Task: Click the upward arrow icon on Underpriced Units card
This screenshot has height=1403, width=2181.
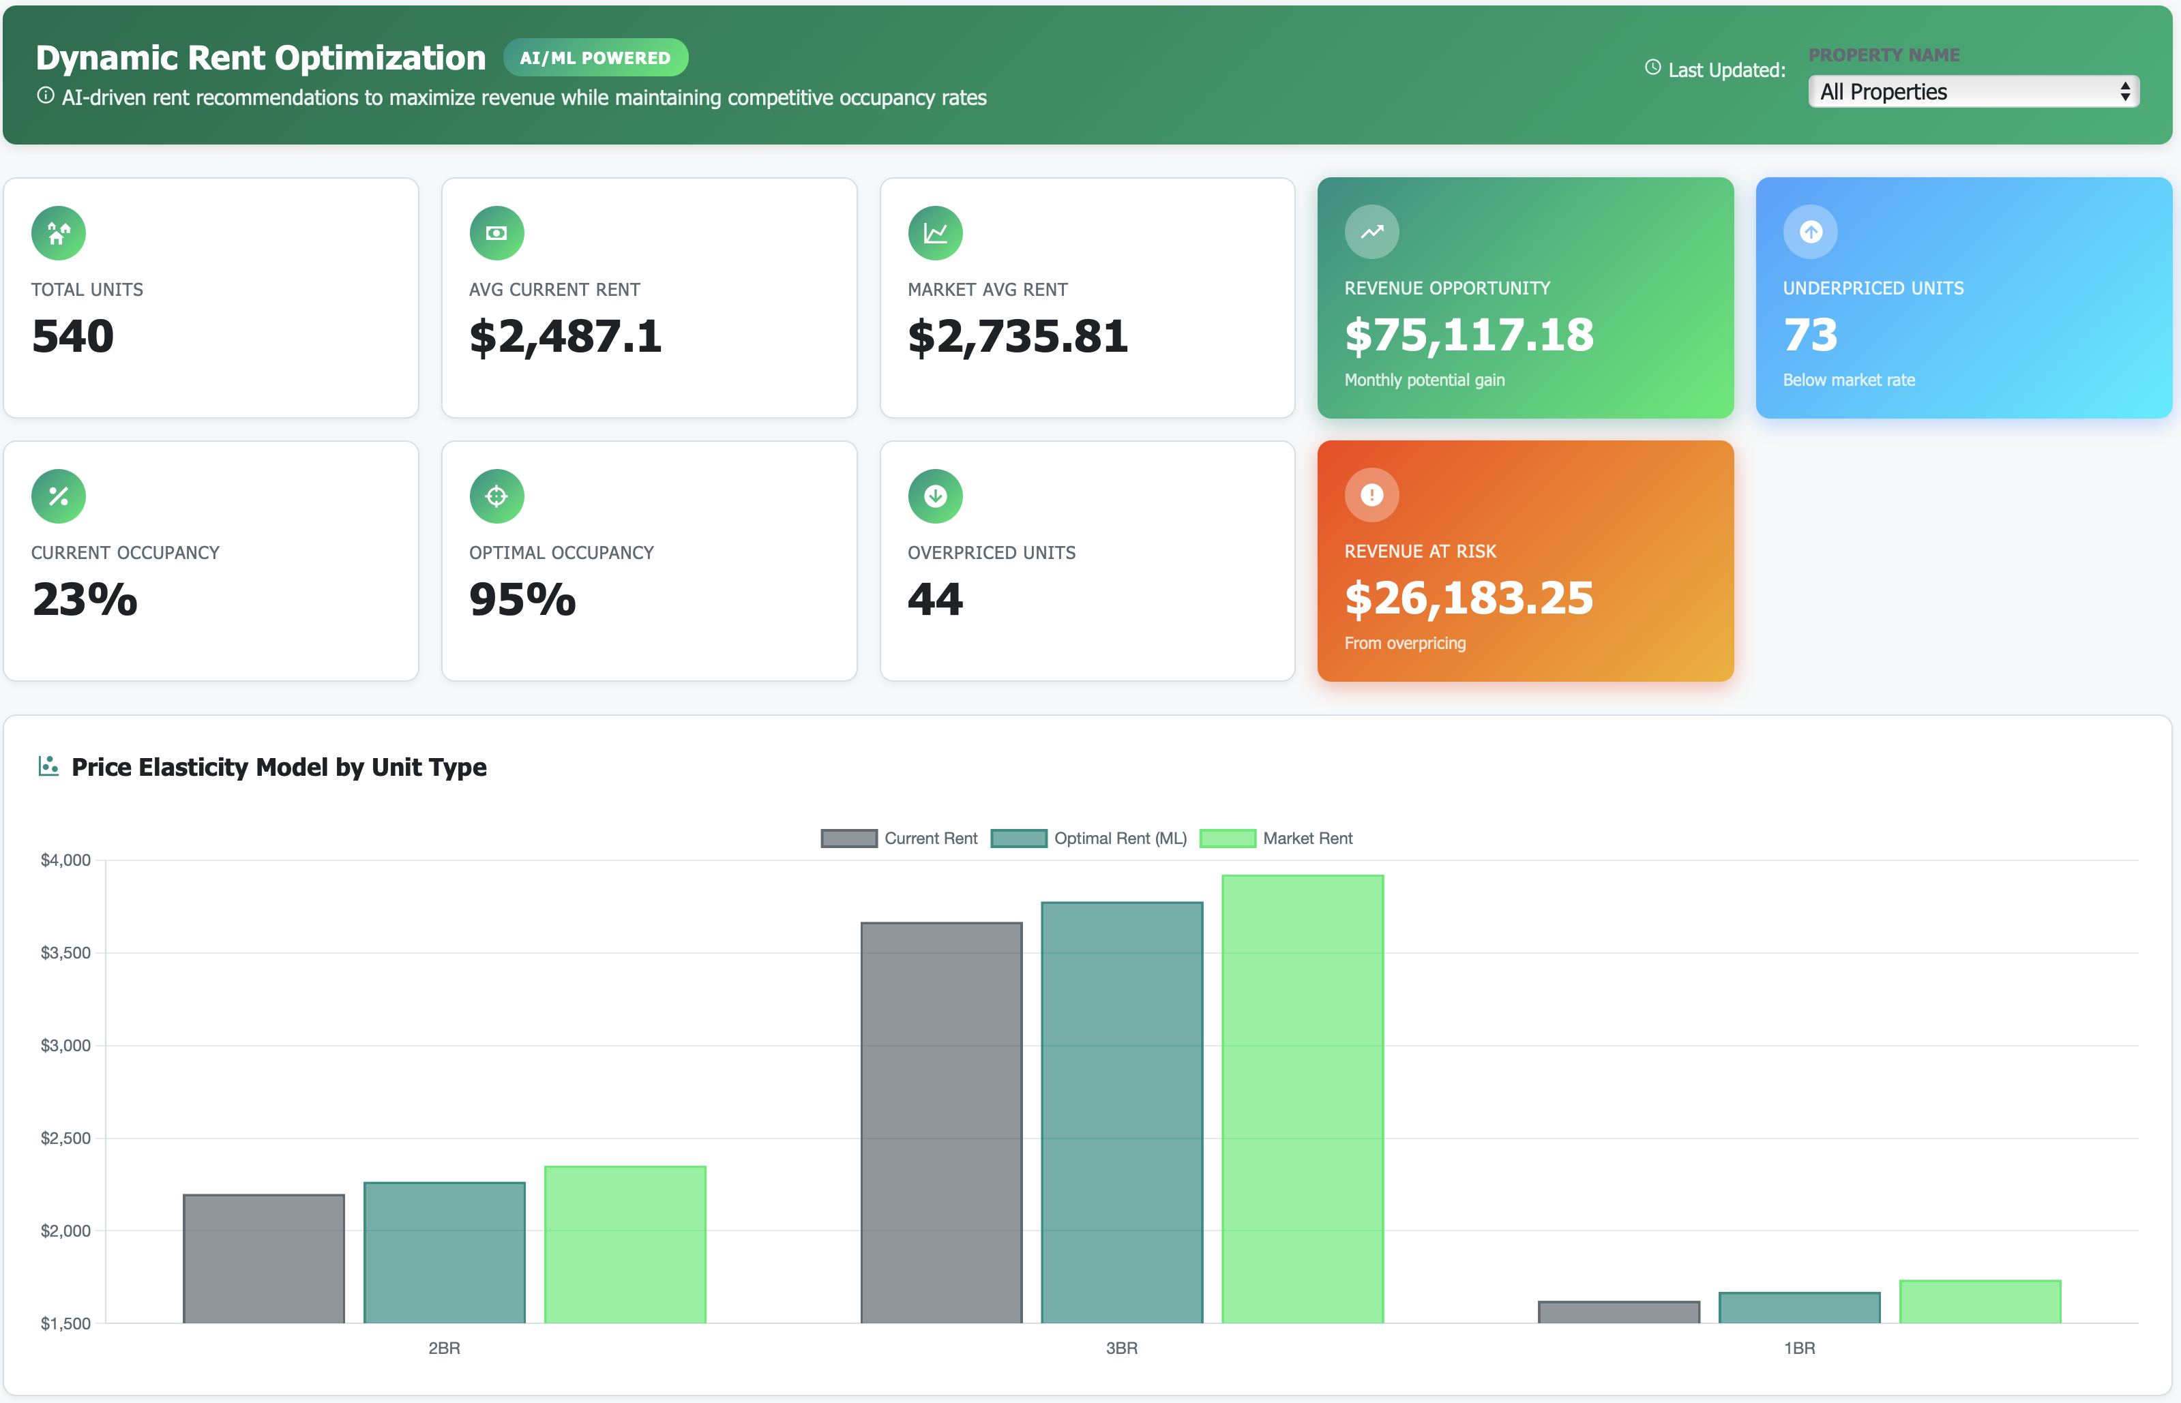Action: pos(1810,232)
